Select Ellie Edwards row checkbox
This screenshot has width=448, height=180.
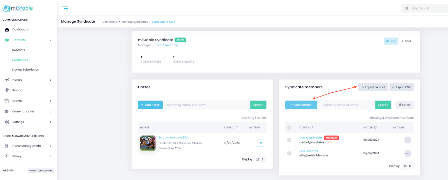pyautogui.click(x=289, y=153)
